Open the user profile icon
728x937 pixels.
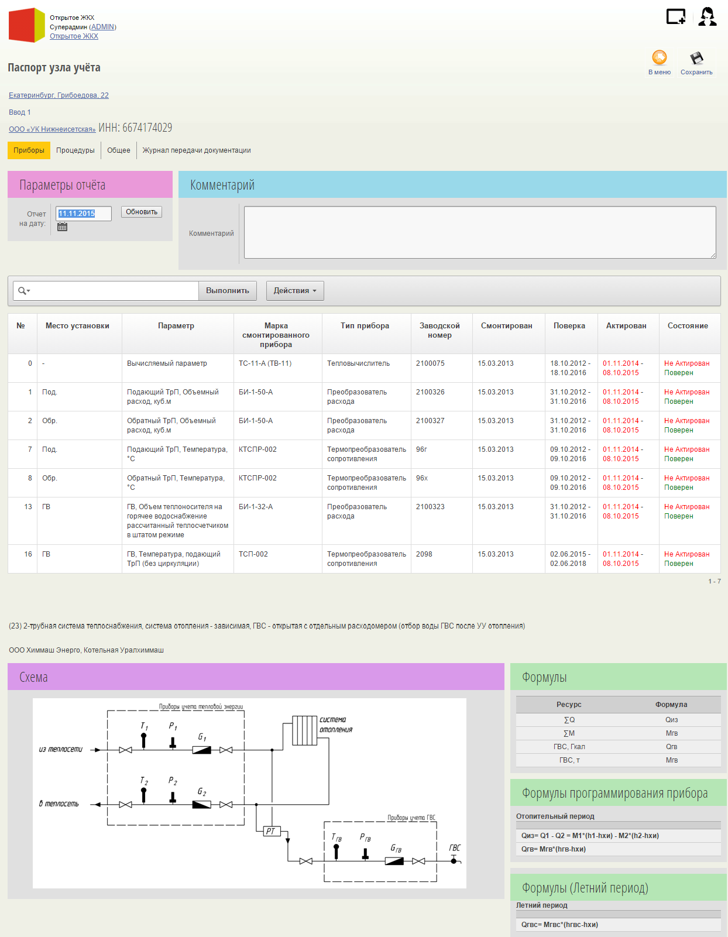click(707, 16)
